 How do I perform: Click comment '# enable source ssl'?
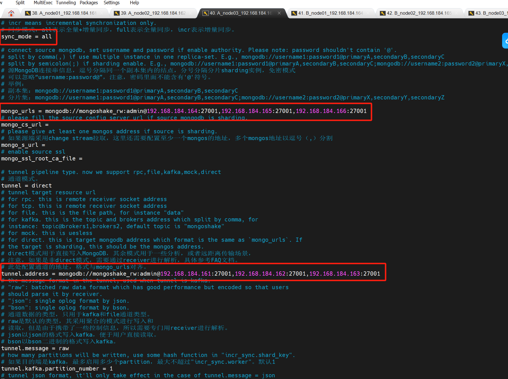33,152
